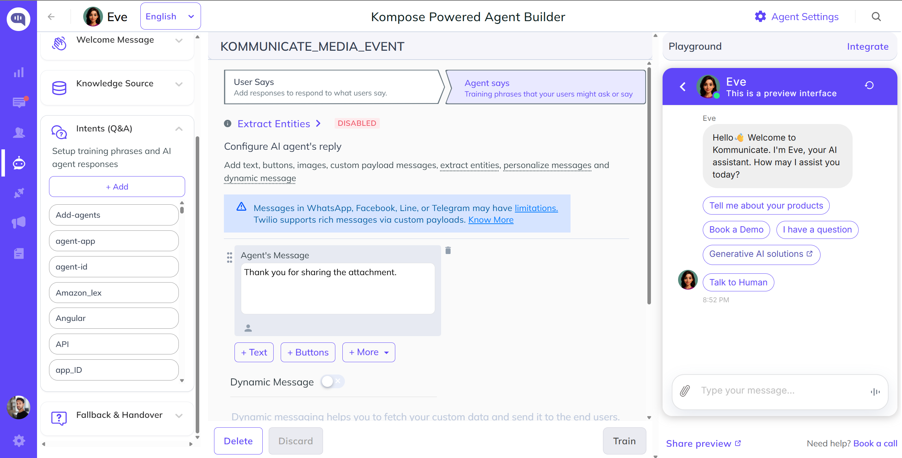The height and width of the screenshot is (458, 902).
Task: Click the Delete intent button
Action: coord(238,441)
